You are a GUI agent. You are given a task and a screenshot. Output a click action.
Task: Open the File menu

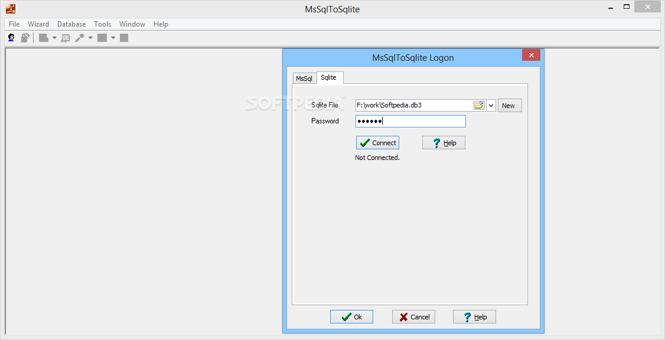point(14,24)
